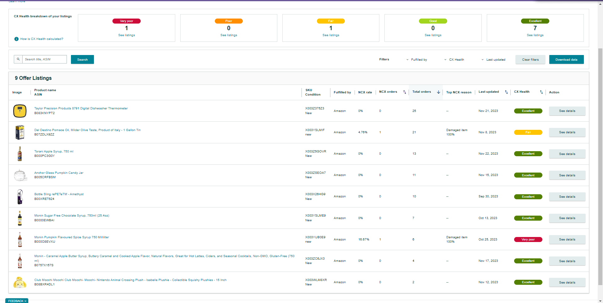Open Bottle Sling Amethyst product image
This screenshot has height=303, width=603.
pos(20,196)
